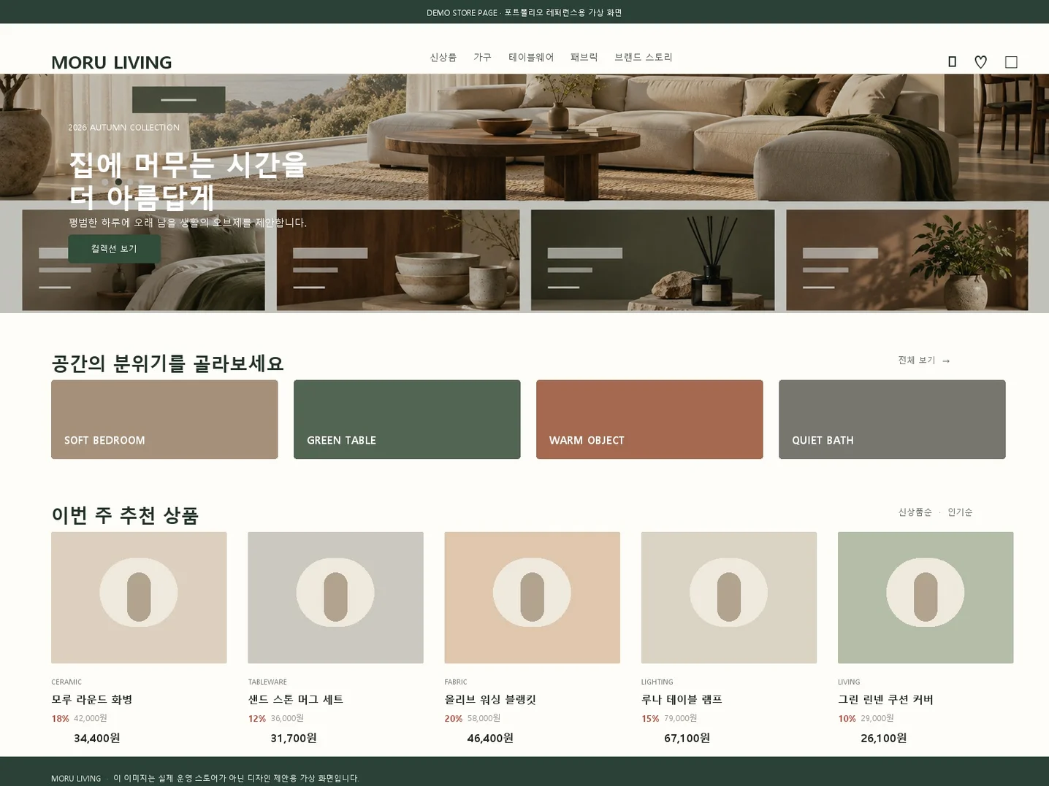Open the reed diffuser thumbnail in hero banner
Viewport: 1049px width, 786px height.
tap(653, 261)
